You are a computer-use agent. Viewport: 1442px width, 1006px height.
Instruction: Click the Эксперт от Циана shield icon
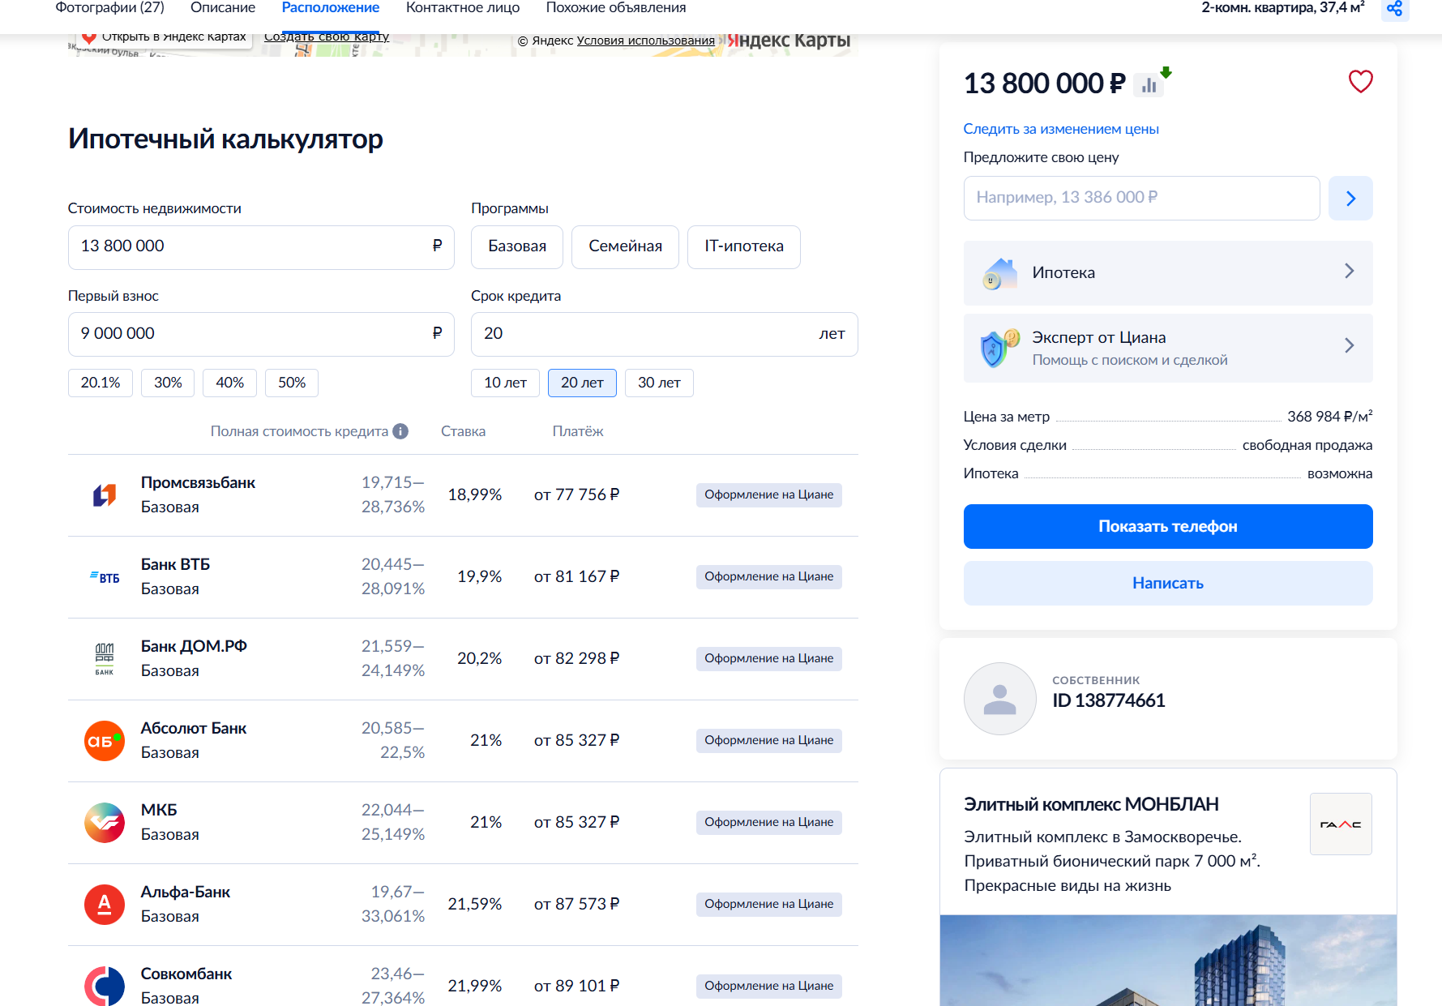point(999,348)
